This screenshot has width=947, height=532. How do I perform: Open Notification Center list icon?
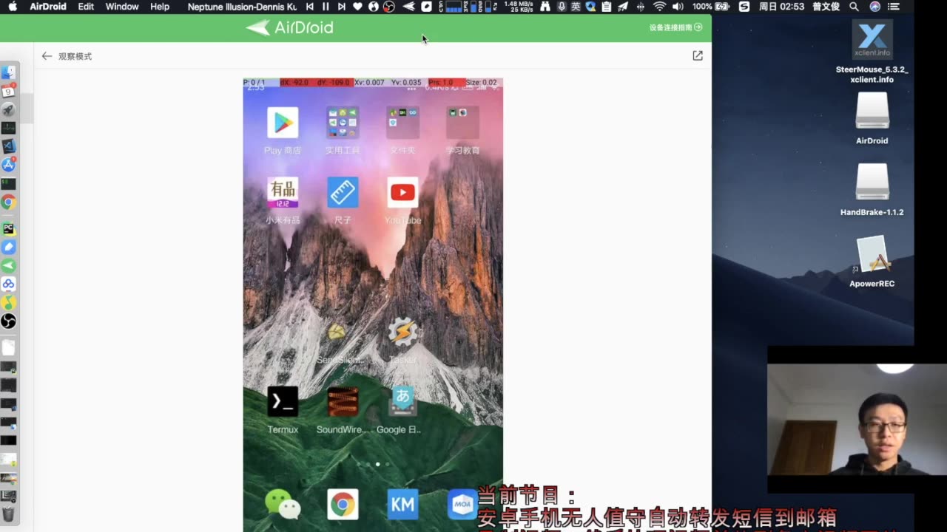pyautogui.click(x=894, y=7)
